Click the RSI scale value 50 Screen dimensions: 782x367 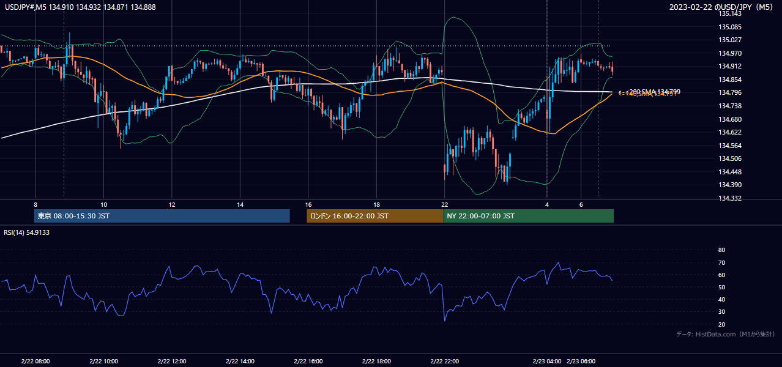721,287
